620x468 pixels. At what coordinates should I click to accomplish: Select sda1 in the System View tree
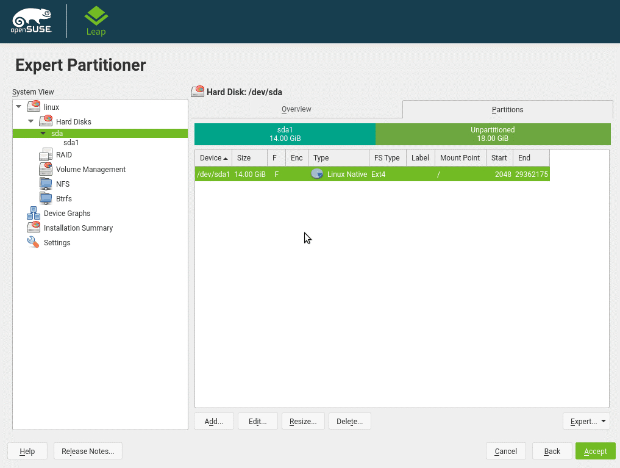71,142
